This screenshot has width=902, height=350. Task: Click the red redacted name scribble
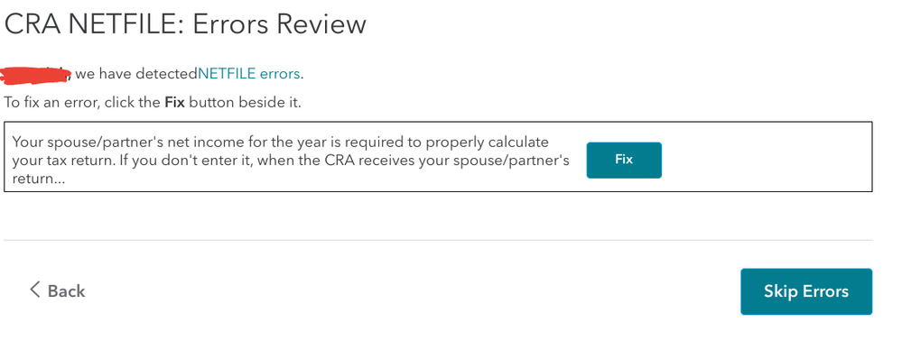coord(36,74)
